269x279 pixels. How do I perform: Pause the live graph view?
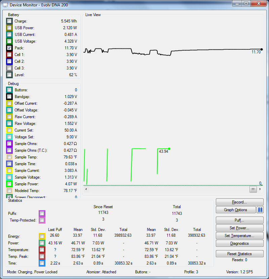(x=260, y=210)
